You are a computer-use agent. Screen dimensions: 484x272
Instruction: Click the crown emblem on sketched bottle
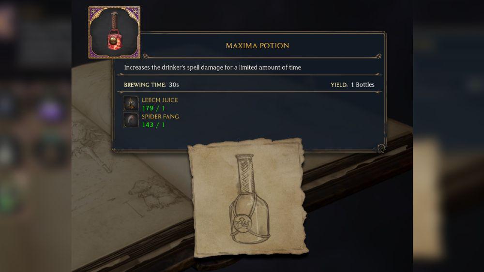[242, 222]
